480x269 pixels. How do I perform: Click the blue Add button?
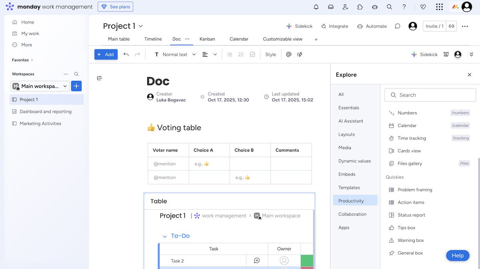[106, 54]
